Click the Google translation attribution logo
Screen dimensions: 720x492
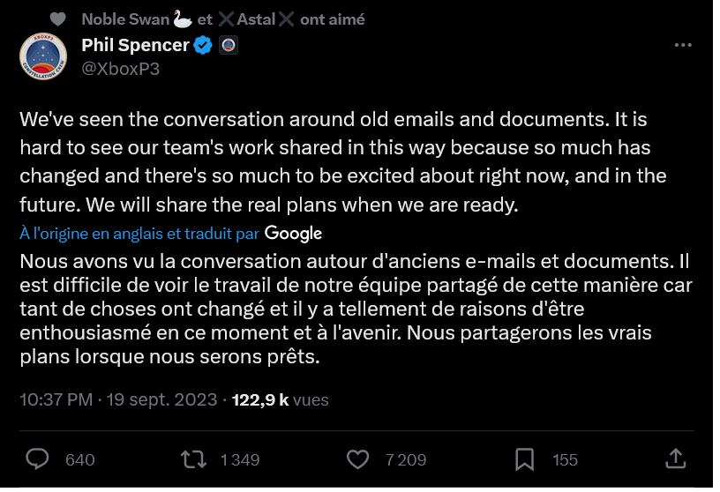point(293,233)
